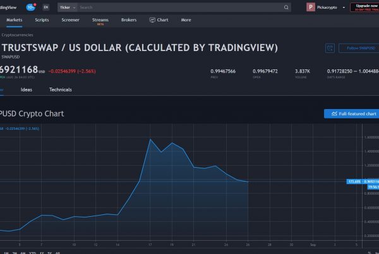Click the 0.99679472 open value
This screenshot has height=254, width=379.
pos(265,71)
